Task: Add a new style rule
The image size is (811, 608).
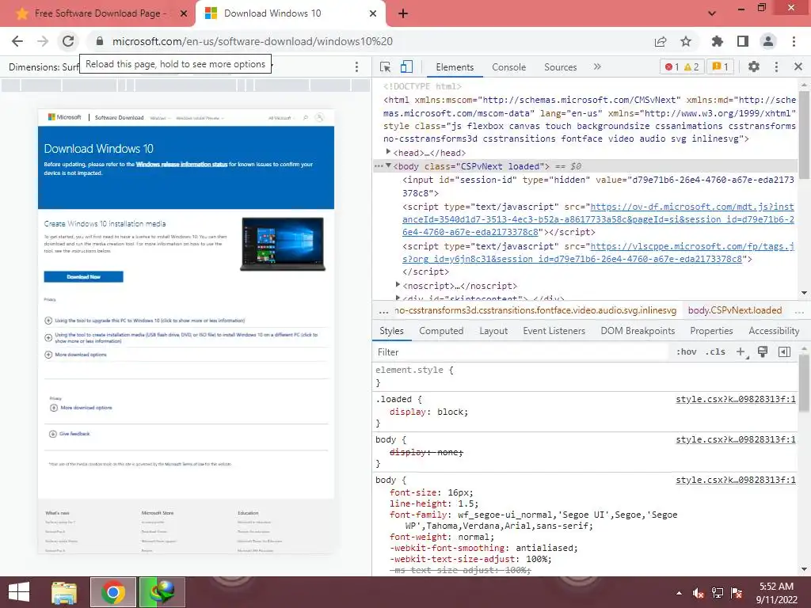Action: pyautogui.click(x=741, y=352)
